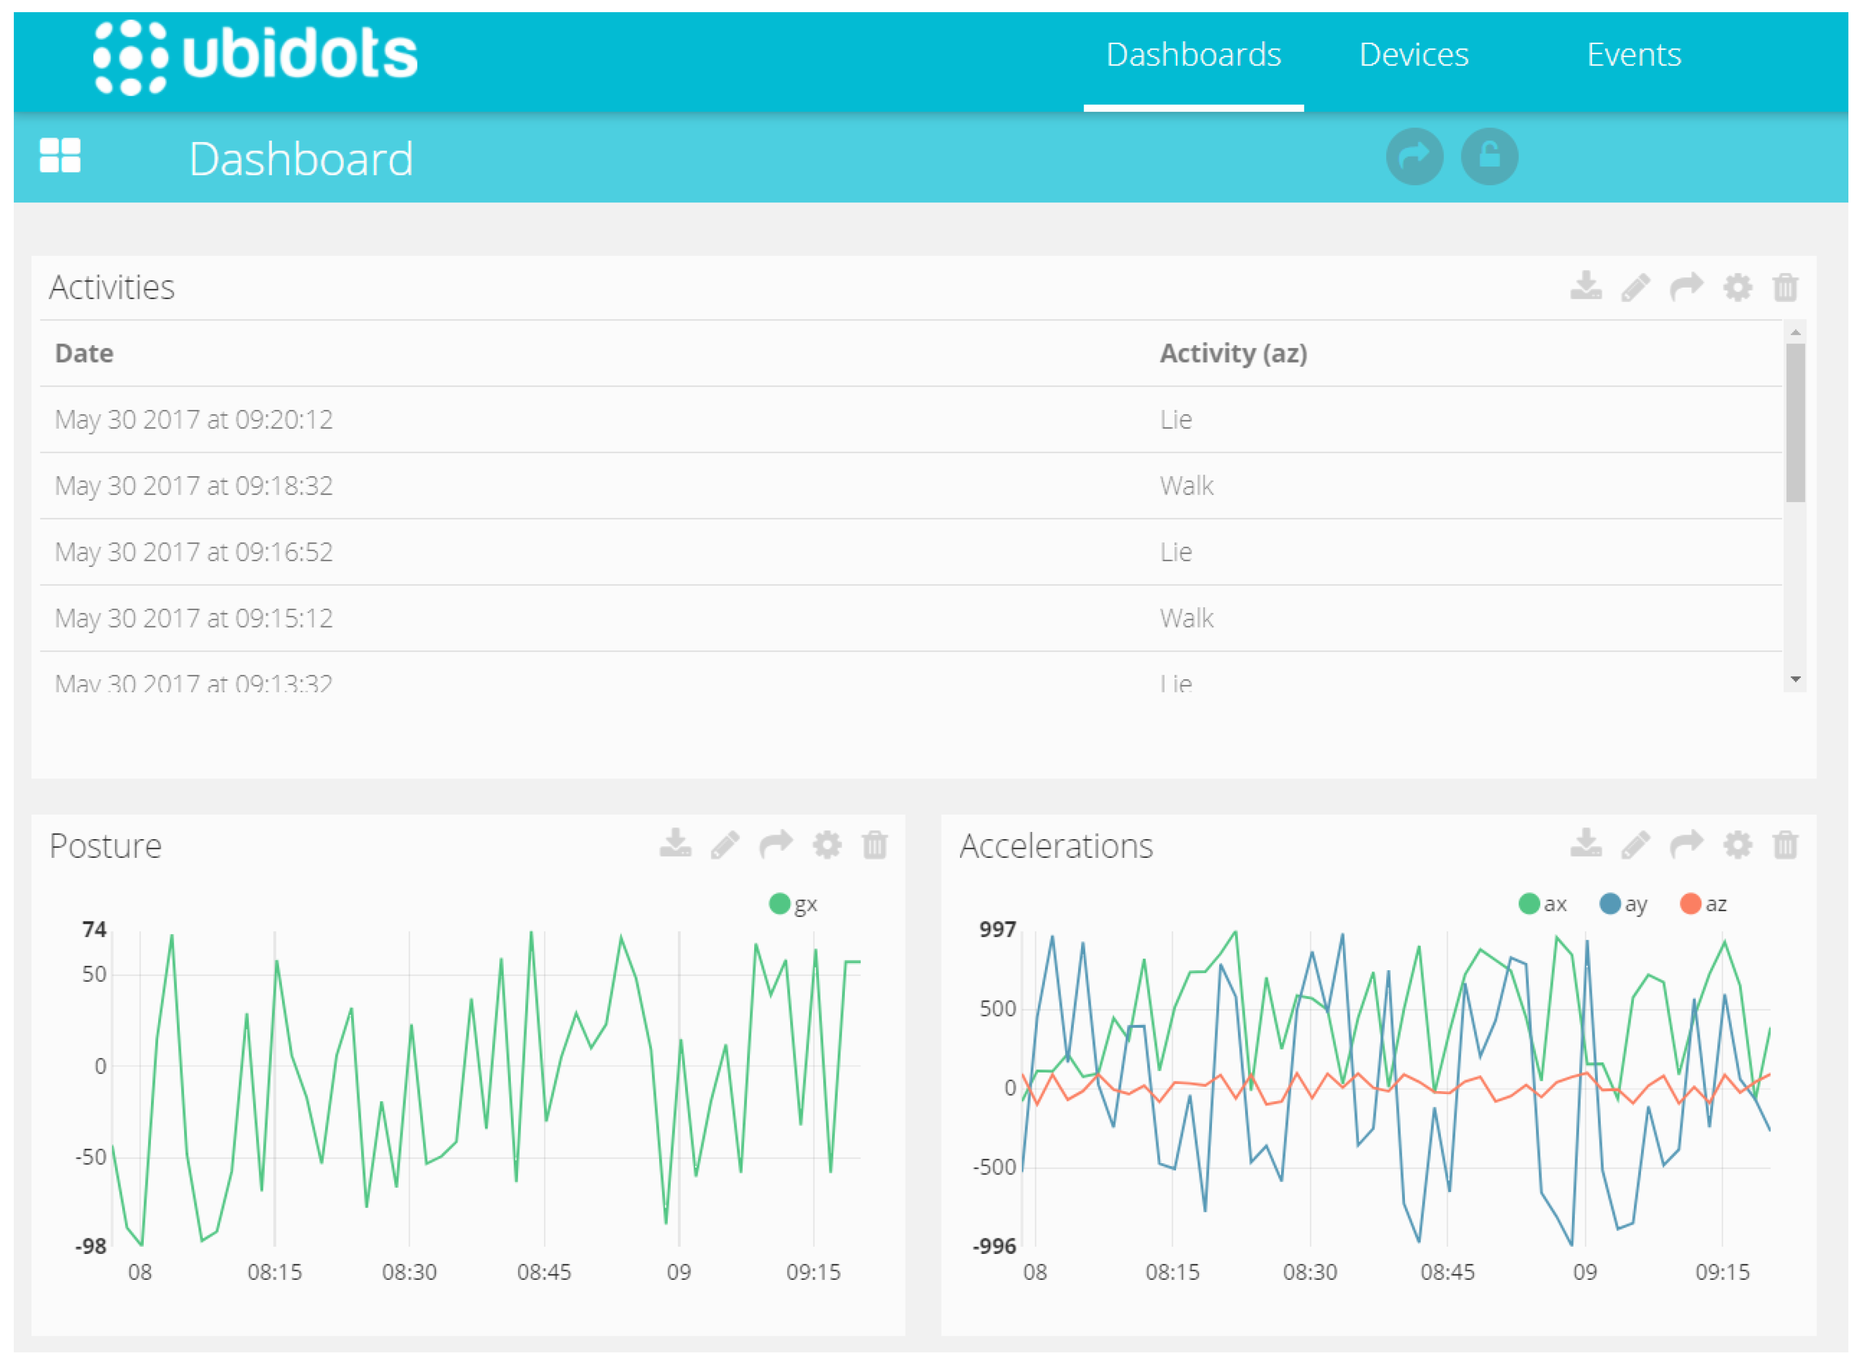
Task: Open Posture widget settings gear
Action: click(x=827, y=845)
